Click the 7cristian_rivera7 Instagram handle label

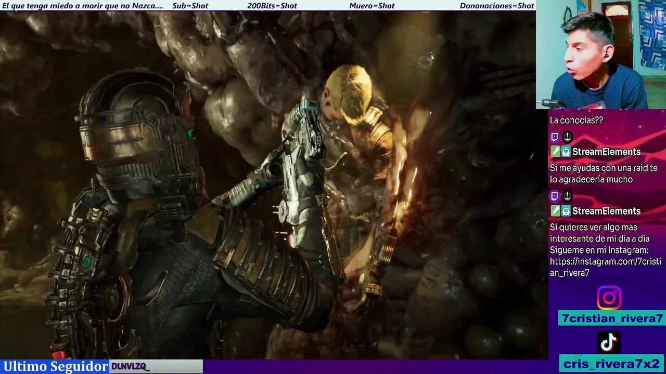coord(612,318)
